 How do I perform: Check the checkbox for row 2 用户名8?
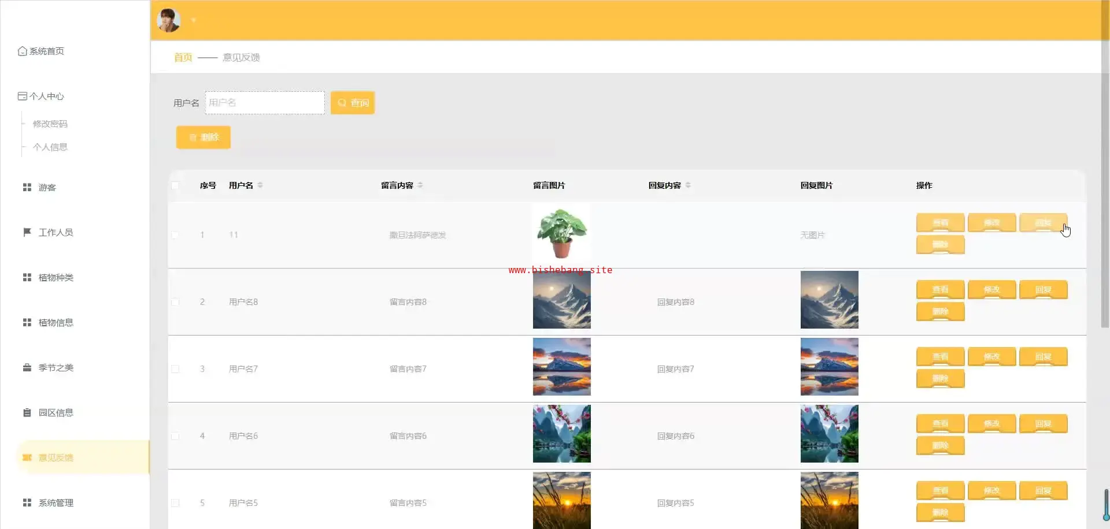click(x=175, y=302)
